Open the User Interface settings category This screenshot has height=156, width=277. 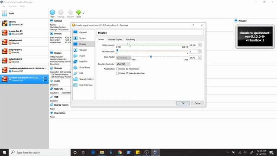84,85
